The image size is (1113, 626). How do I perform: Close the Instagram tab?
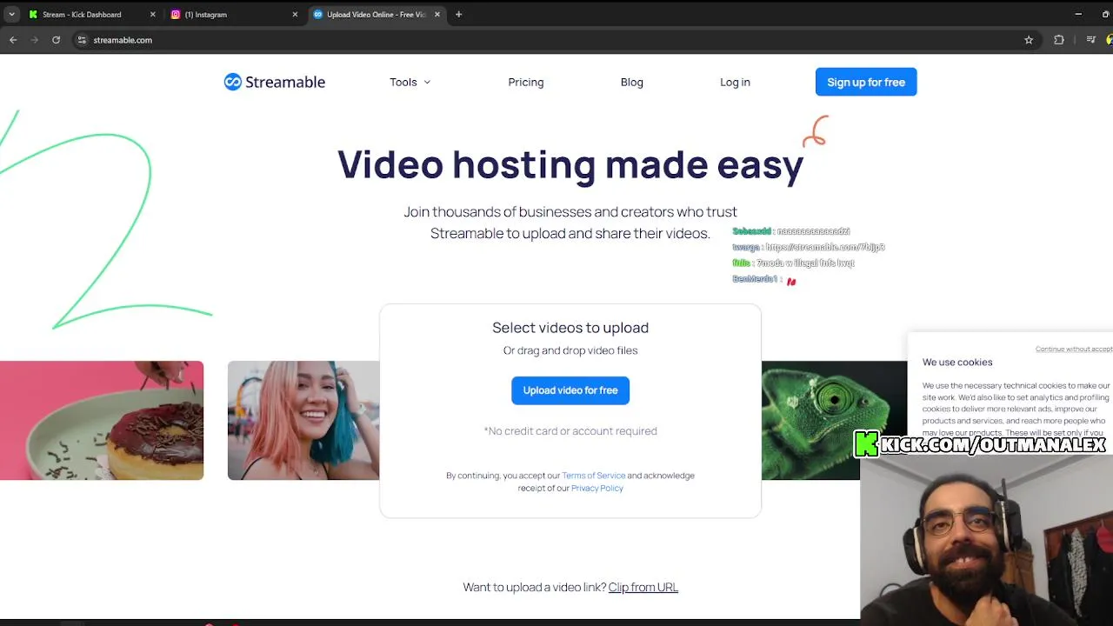point(295,14)
